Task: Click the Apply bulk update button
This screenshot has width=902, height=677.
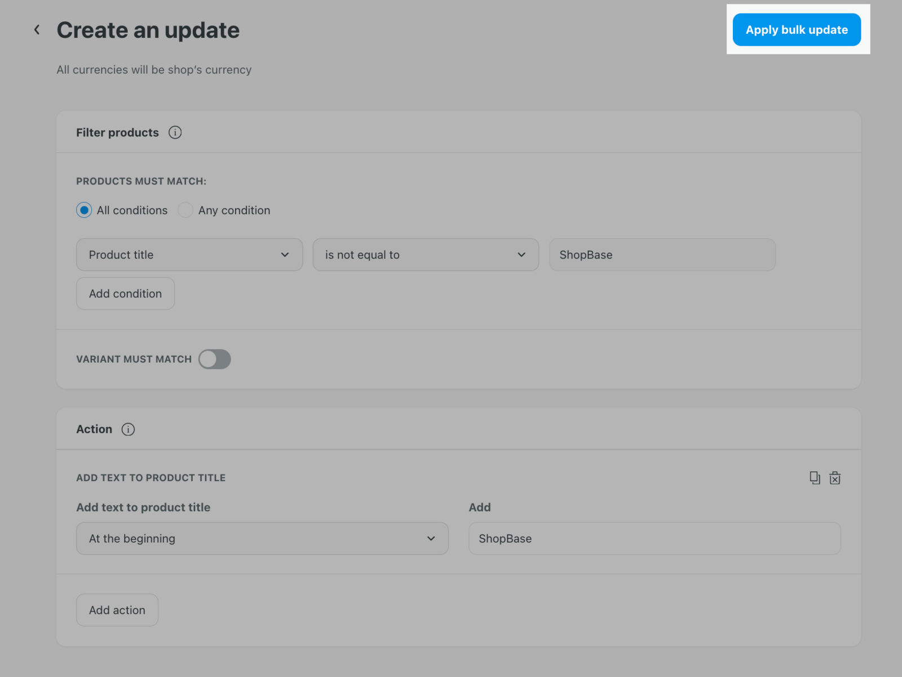Action: pos(797,30)
